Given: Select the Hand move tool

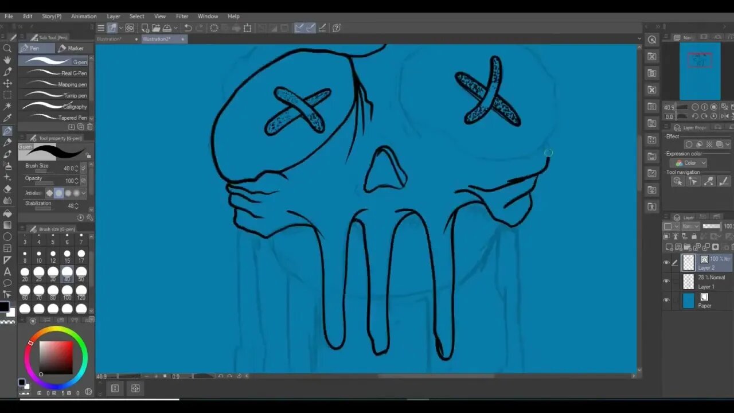Looking at the screenshot, I should point(7,60).
